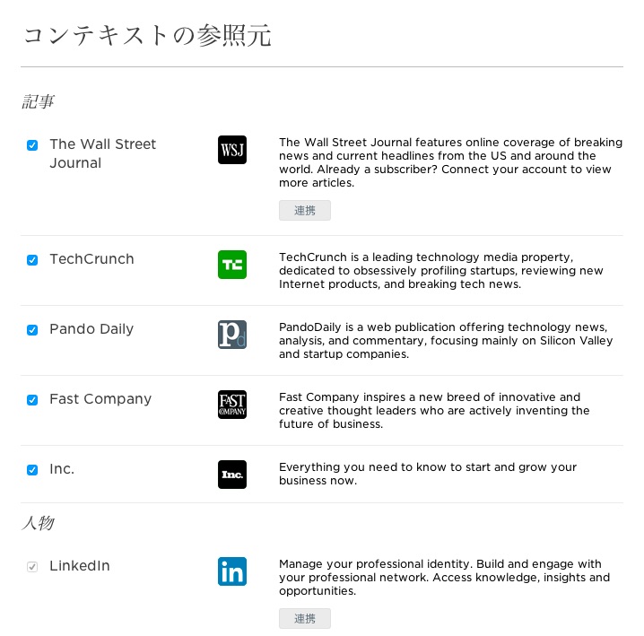644x636 pixels.
Task: Select the 'LinkedIn' source label
Action: [x=80, y=566]
